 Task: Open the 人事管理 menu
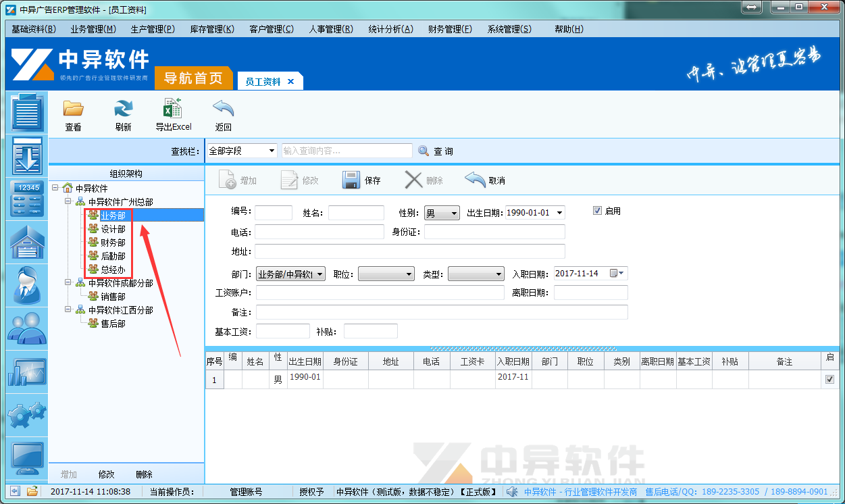331,29
